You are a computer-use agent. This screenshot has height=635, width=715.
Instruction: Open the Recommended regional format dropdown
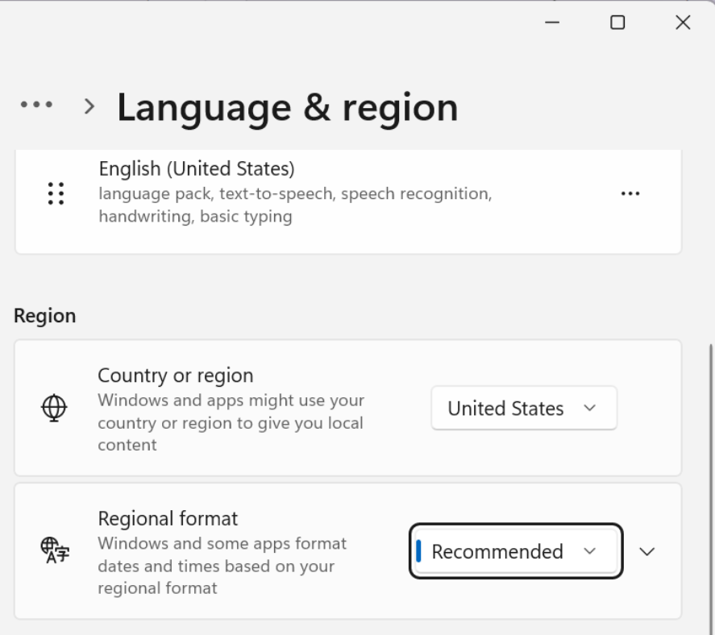pos(514,551)
